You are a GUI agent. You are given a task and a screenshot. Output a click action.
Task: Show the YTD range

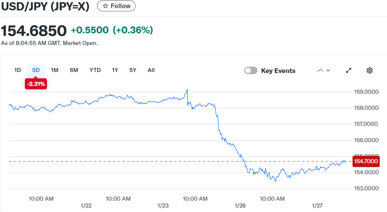95,70
